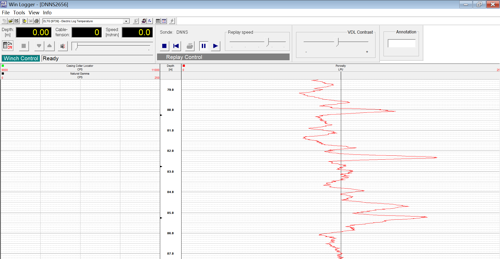Screen dimensions: 500x259
Task: Rewind the replay to the start
Action: (x=176, y=46)
